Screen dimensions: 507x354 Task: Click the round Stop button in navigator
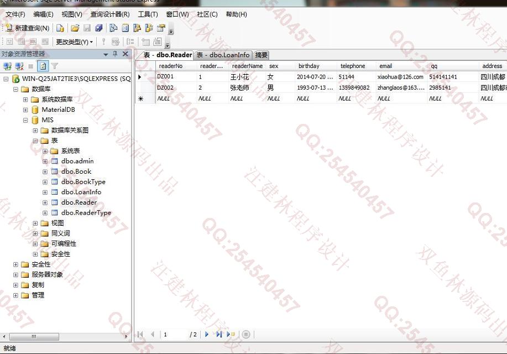pos(245,334)
